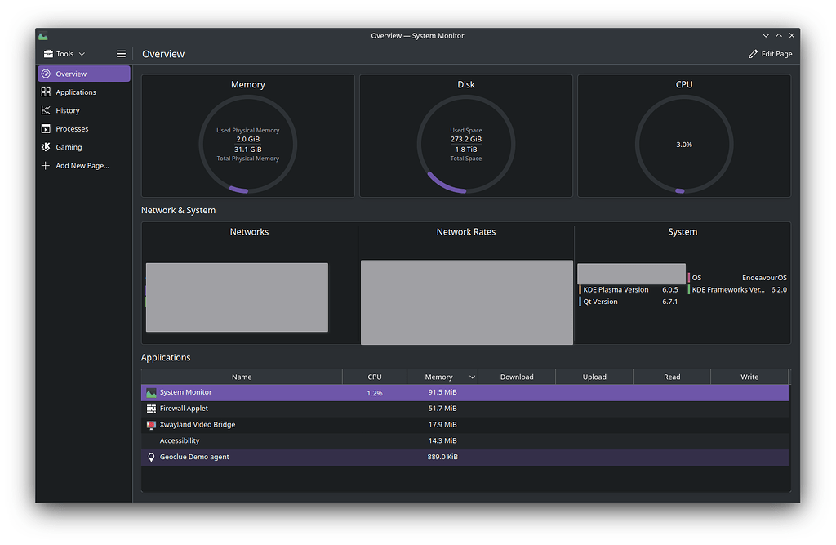This screenshot has width=836, height=545.
Task: Open the hamburger menu next to Tools
Action: pos(121,53)
